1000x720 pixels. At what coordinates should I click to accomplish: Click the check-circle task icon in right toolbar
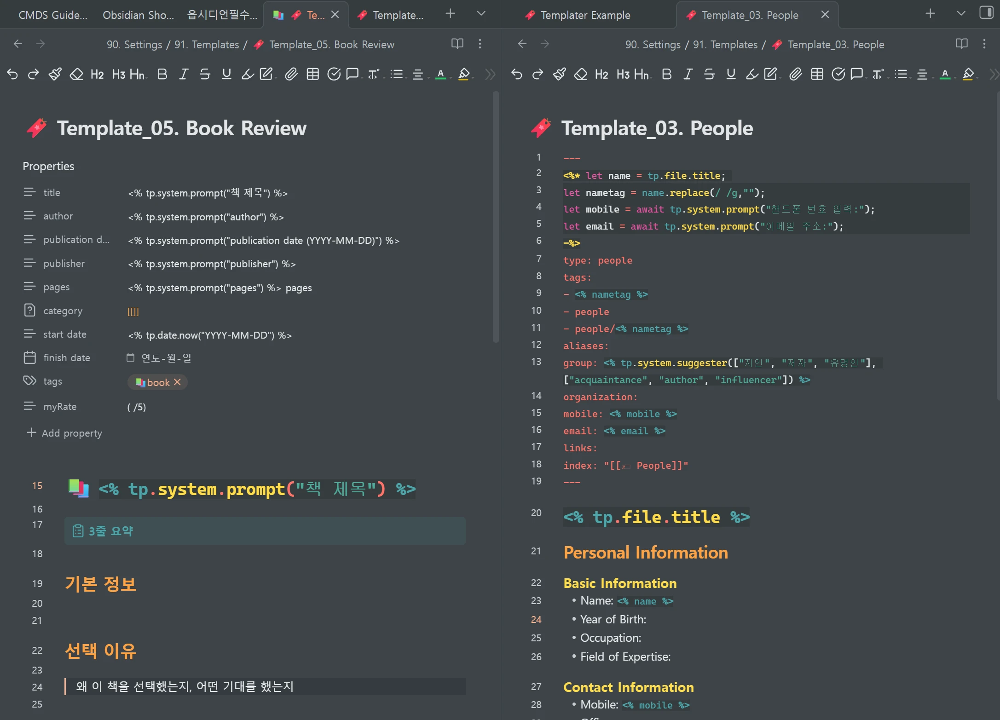point(838,74)
